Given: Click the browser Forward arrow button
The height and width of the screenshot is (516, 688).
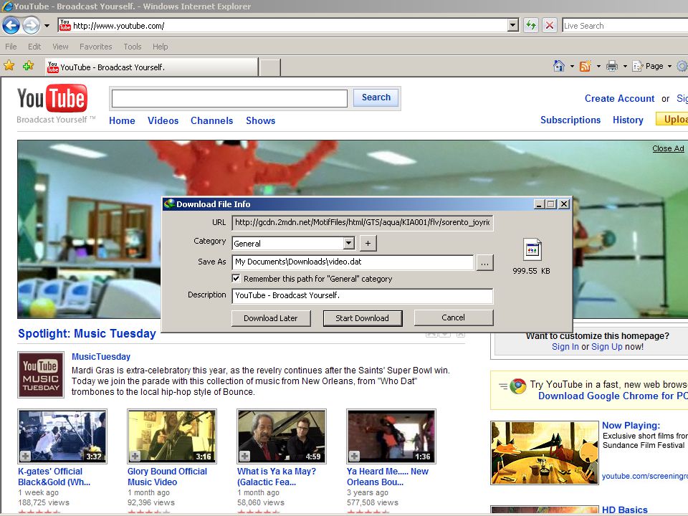Looking at the screenshot, I should pos(31,26).
